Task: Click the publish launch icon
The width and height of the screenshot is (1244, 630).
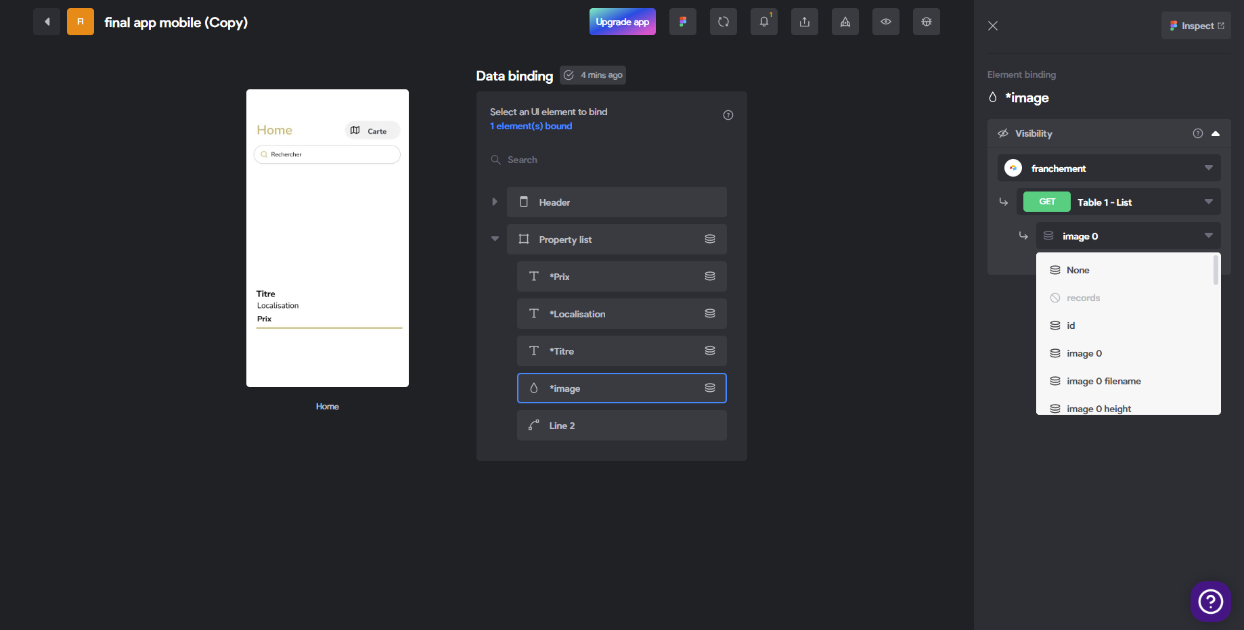Action: click(x=845, y=22)
